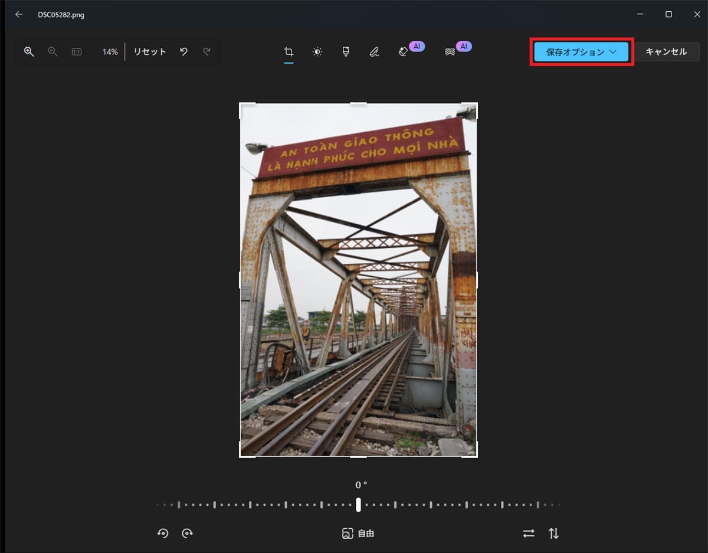Click the キャンセル button

coord(667,51)
